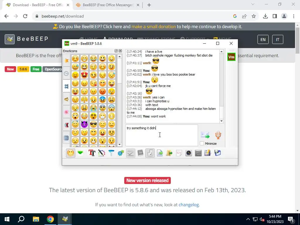
Task: Insert the heart-eyes emoticon
Action: click(x=84, y=75)
